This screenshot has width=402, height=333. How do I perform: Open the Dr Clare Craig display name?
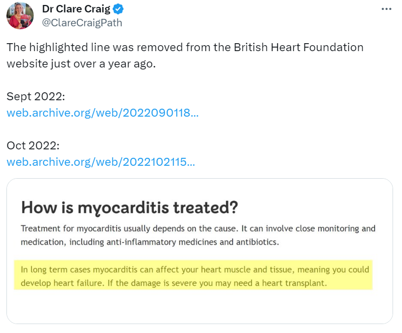pos(76,9)
